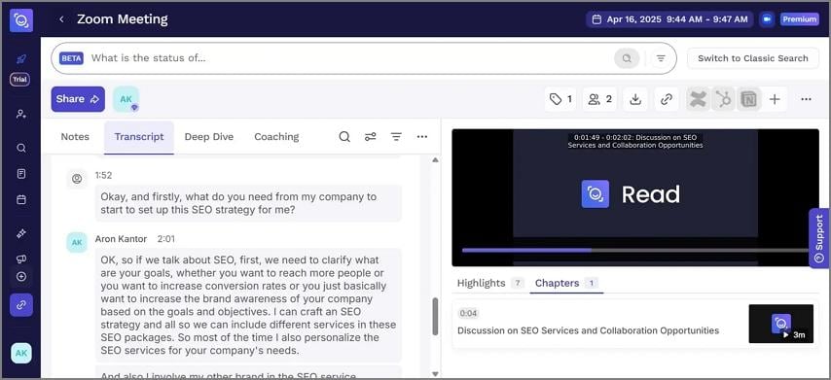Open transcript settings sliders icon

[x=371, y=136]
